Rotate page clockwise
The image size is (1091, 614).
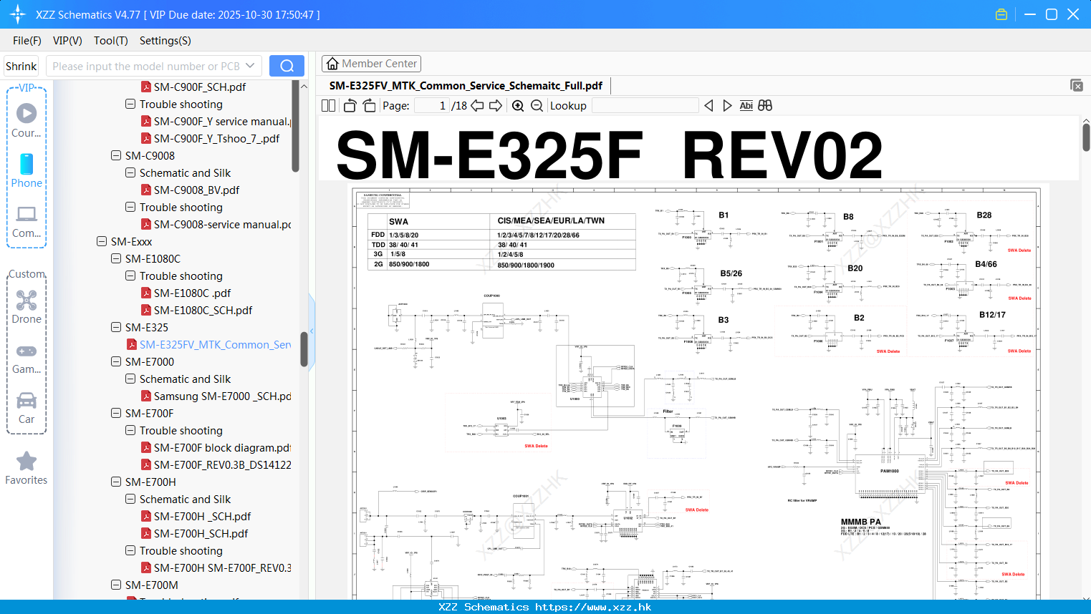369,105
